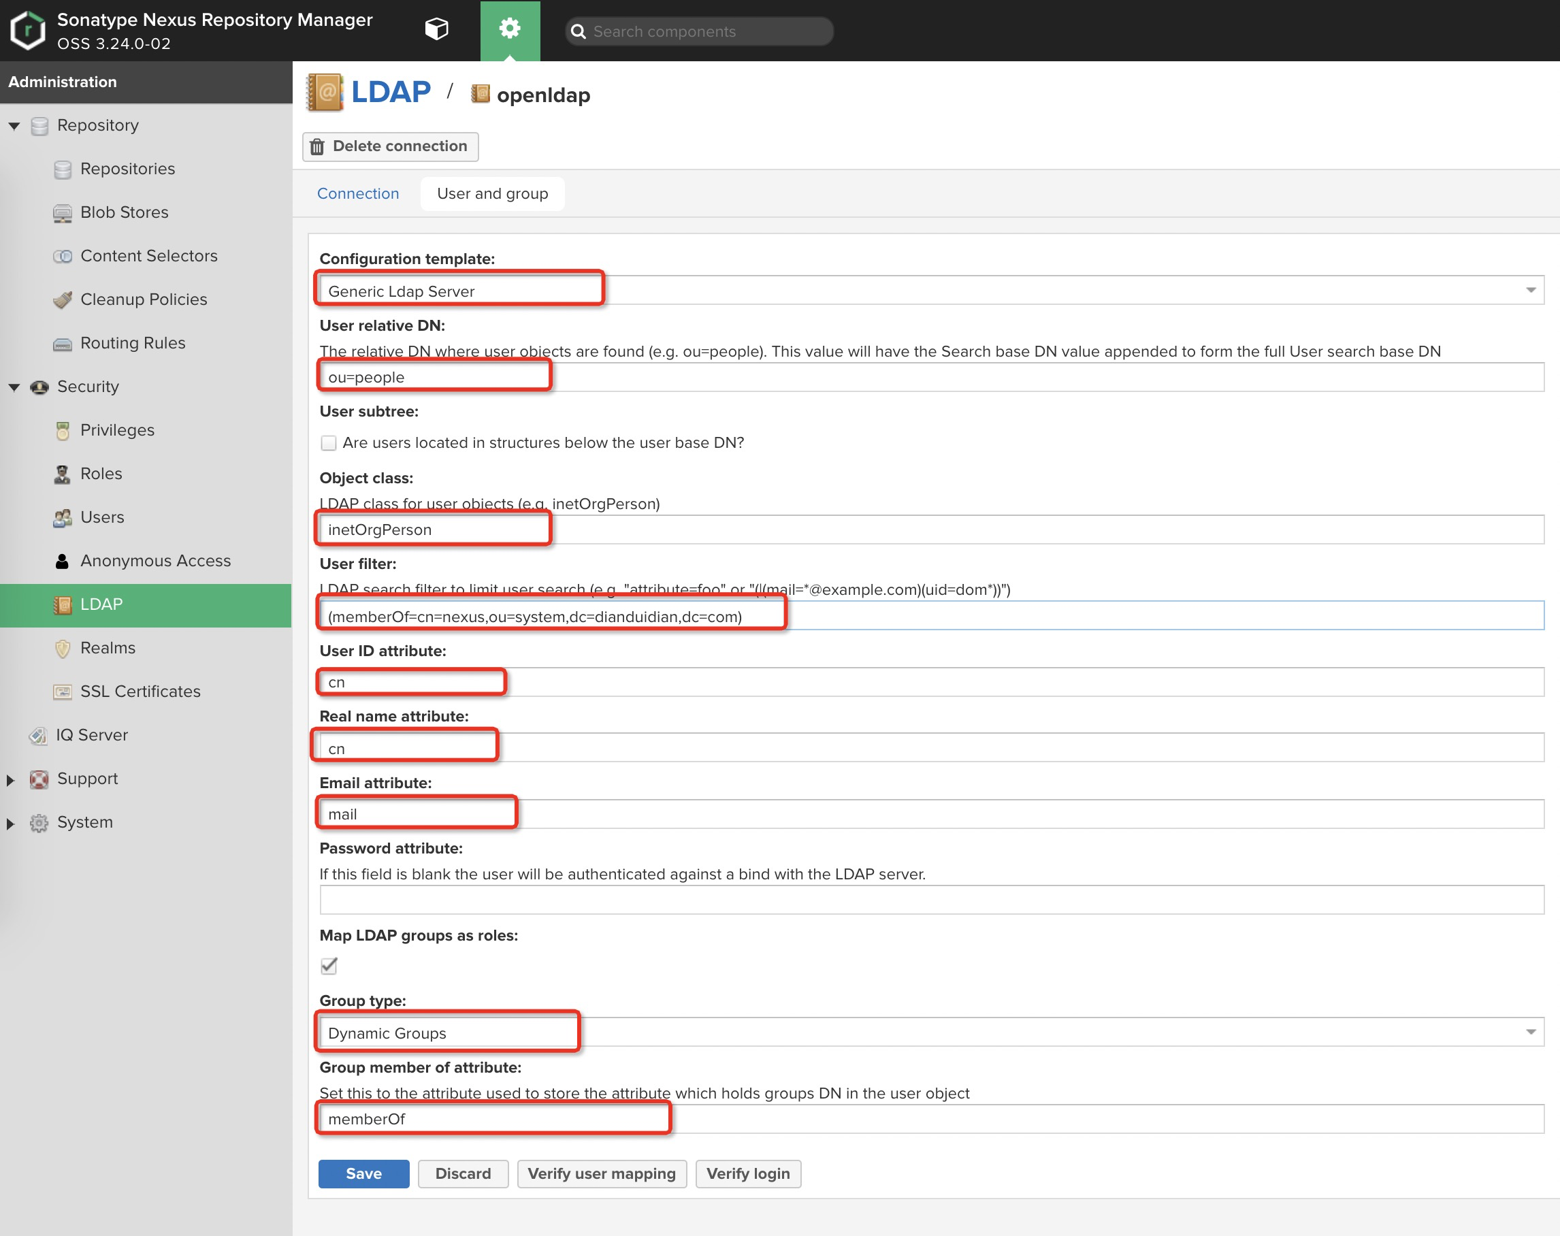Open SSL Certificates icon entry
Viewport: 1560px width, 1236px height.
pyautogui.click(x=63, y=692)
